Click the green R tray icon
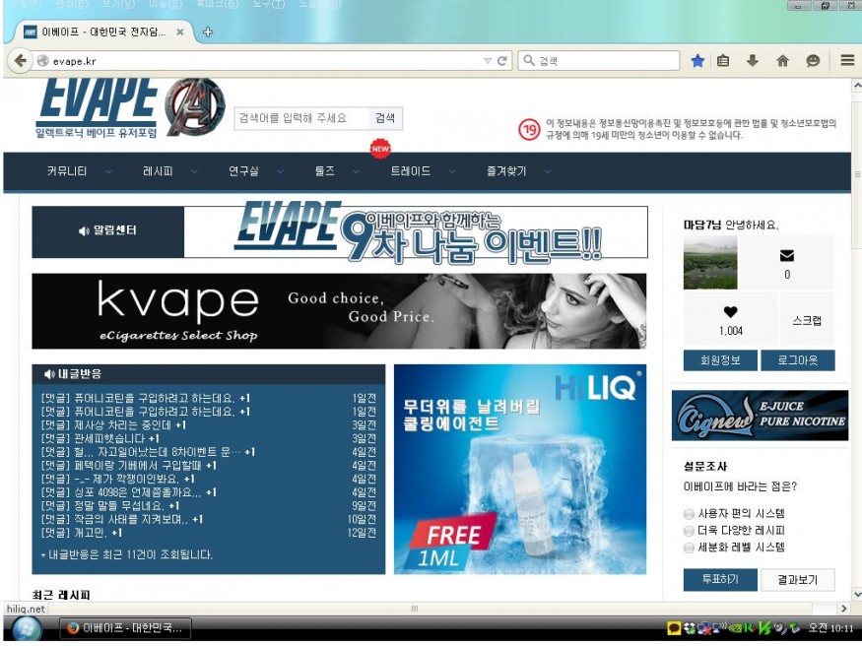 749,628
